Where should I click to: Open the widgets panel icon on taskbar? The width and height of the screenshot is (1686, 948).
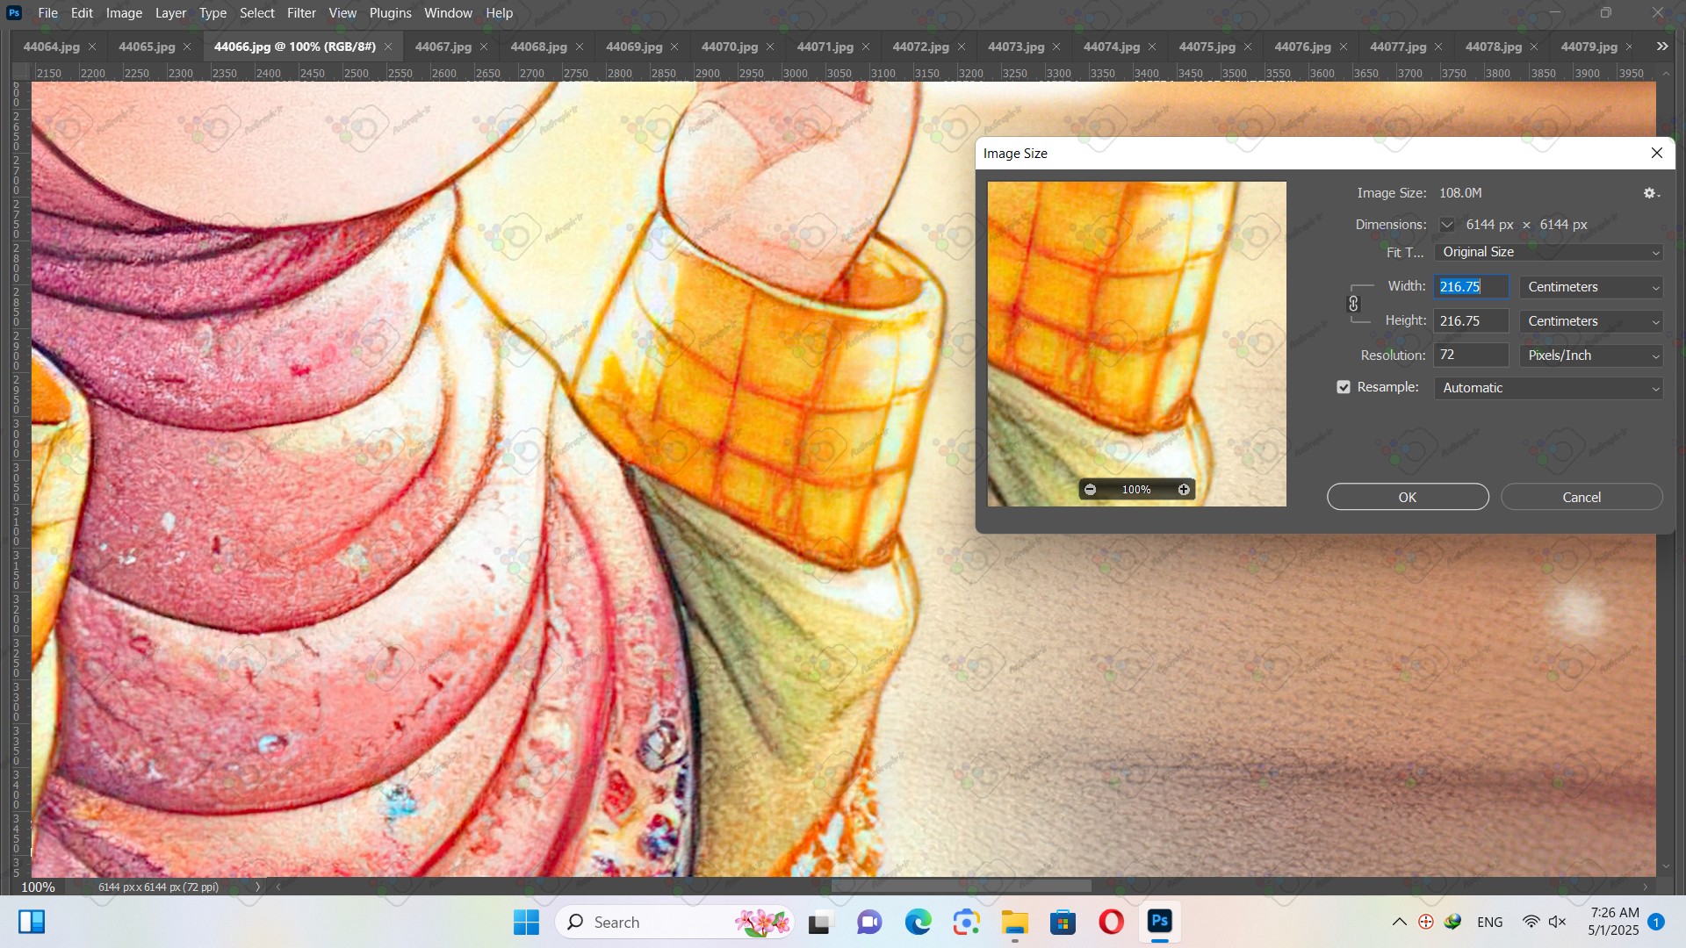point(32,922)
